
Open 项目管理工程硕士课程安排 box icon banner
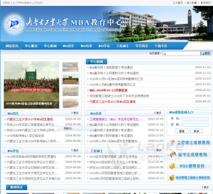tap(189, 178)
